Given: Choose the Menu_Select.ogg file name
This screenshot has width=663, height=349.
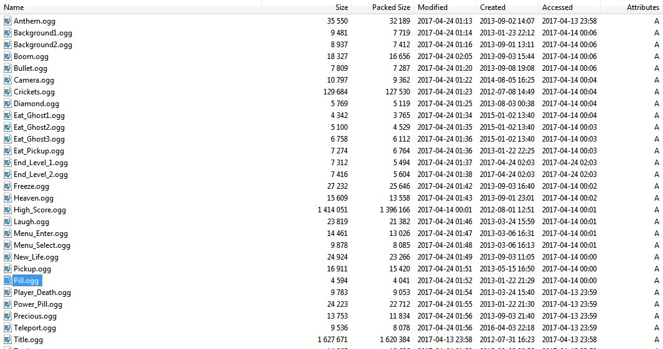Looking at the screenshot, I should (42, 245).
